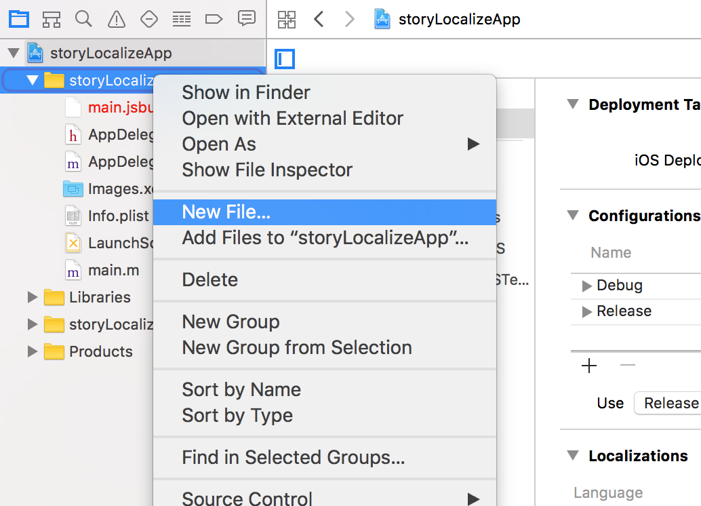This screenshot has height=506, width=701.
Task: Click the related items grid icon
Action: [287, 20]
